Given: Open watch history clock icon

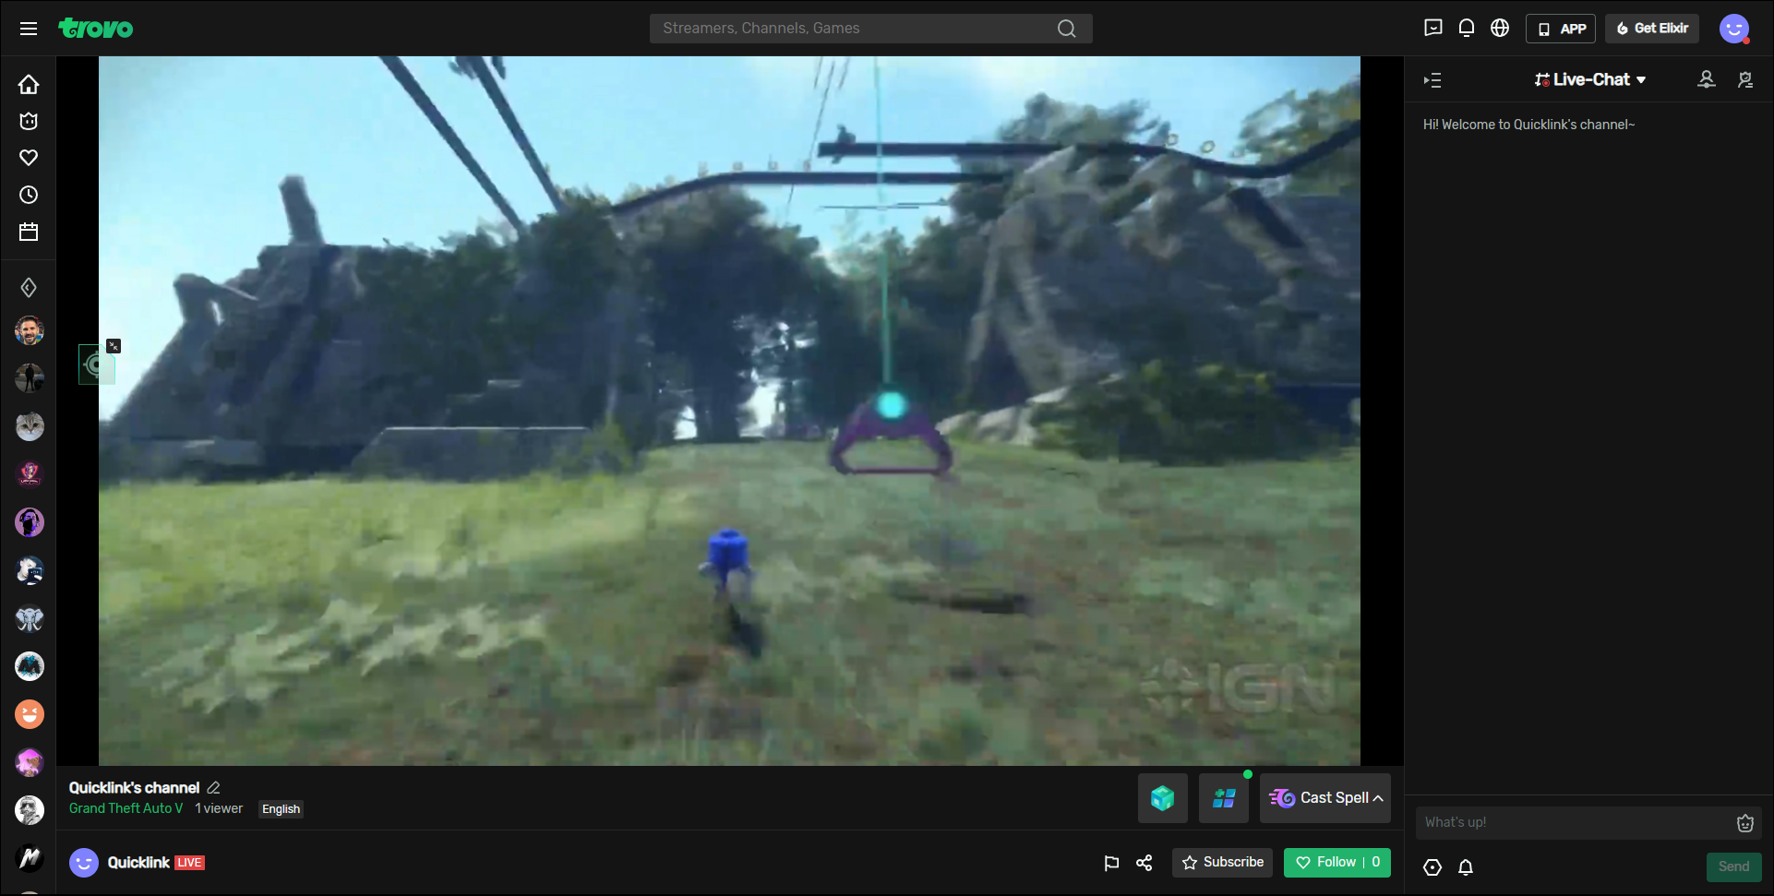Looking at the screenshot, I should point(29,195).
